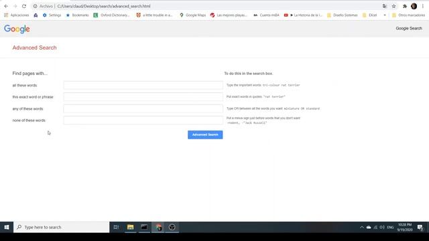
Task: Click 'To do this in the search box.' text
Action: point(249,74)
